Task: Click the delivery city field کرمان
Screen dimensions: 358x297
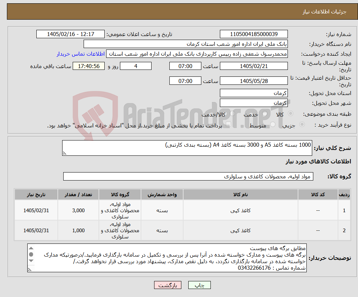Action: point(254,103)
